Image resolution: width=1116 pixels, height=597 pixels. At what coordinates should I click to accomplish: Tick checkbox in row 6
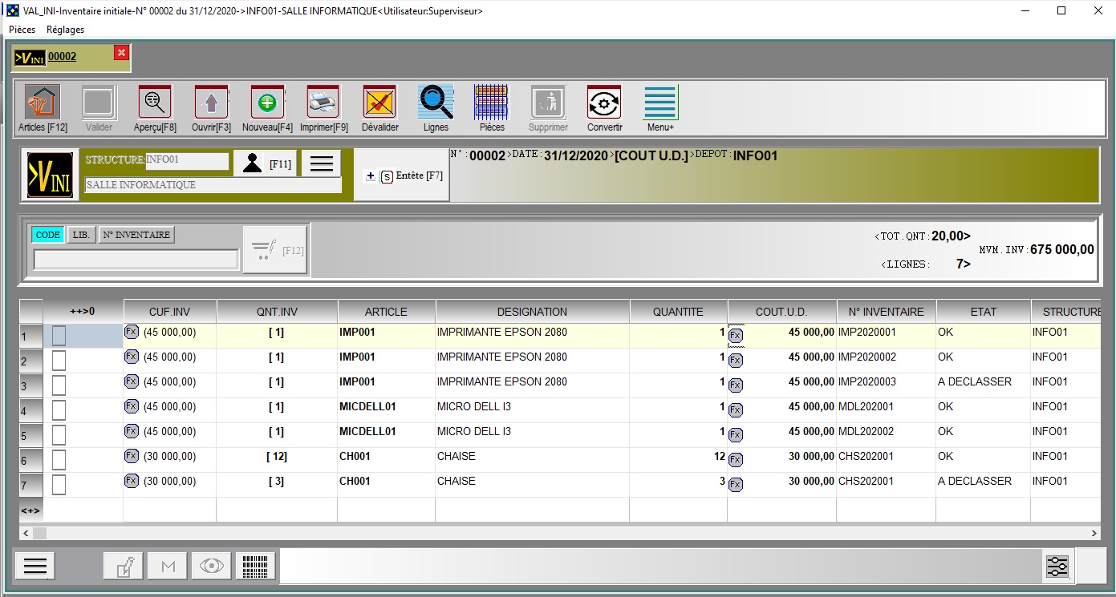tap(59, 460)
